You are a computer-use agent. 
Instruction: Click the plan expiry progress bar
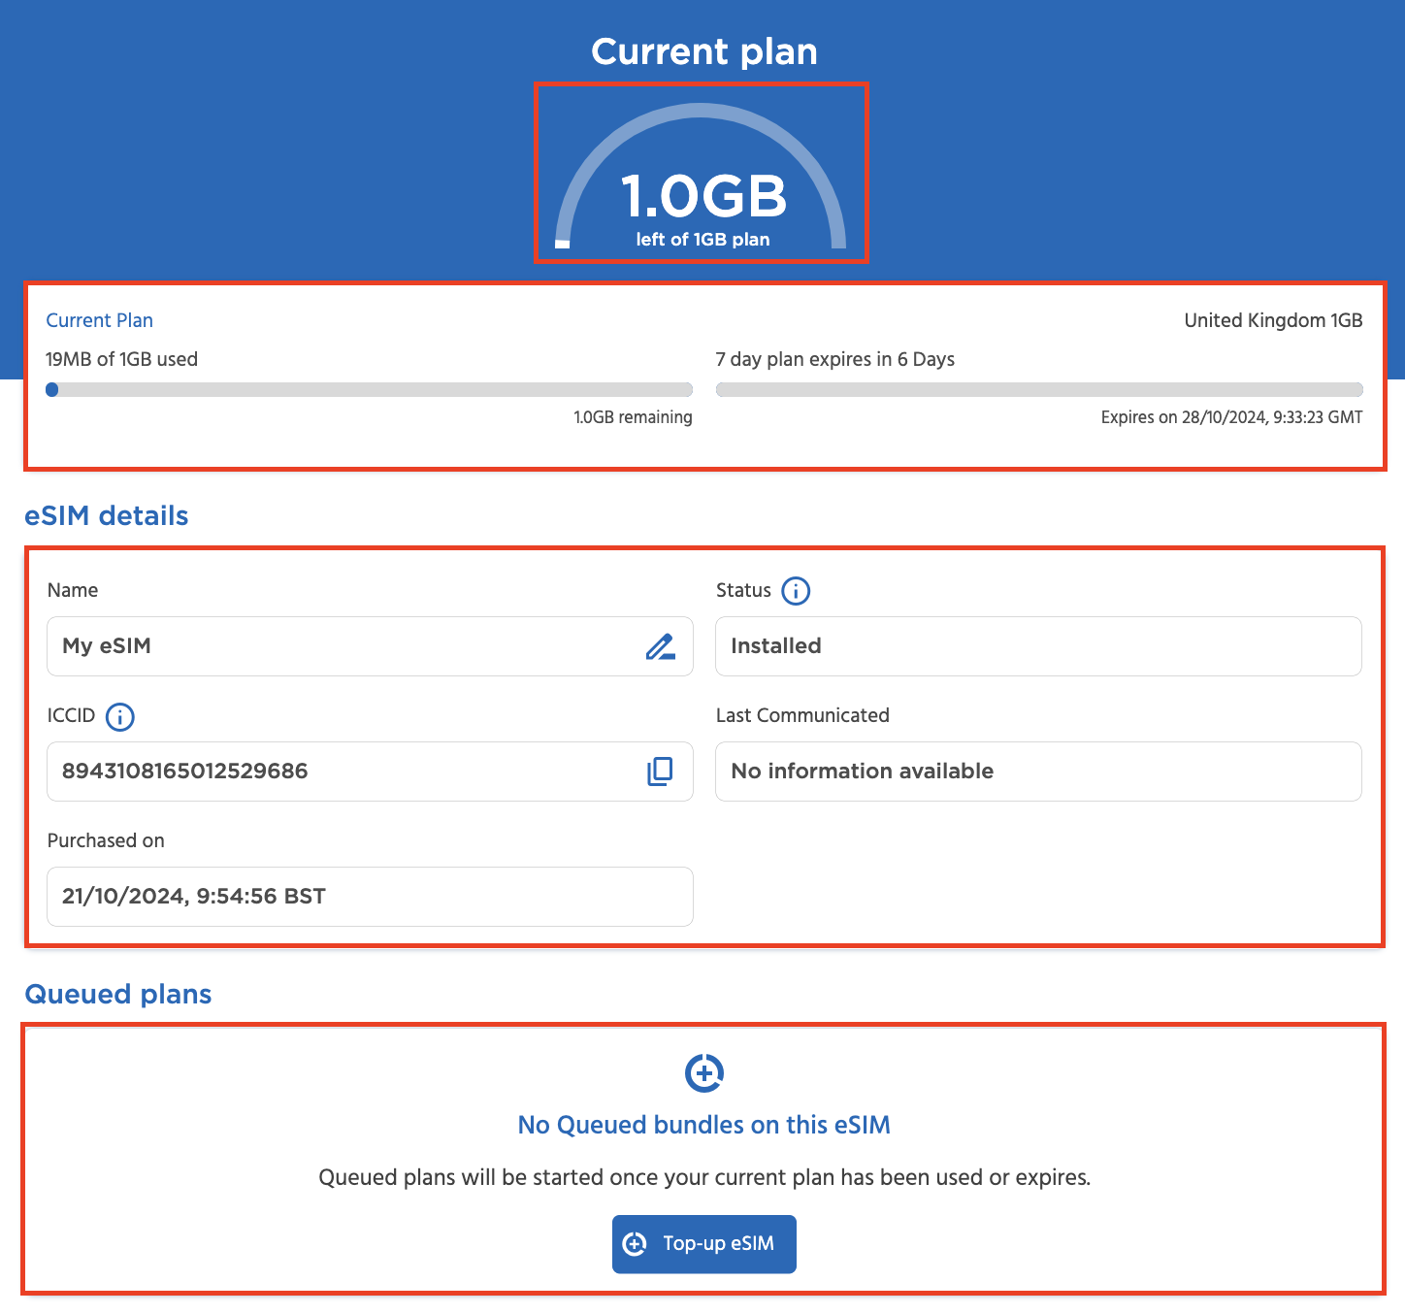click(1038, 390)
